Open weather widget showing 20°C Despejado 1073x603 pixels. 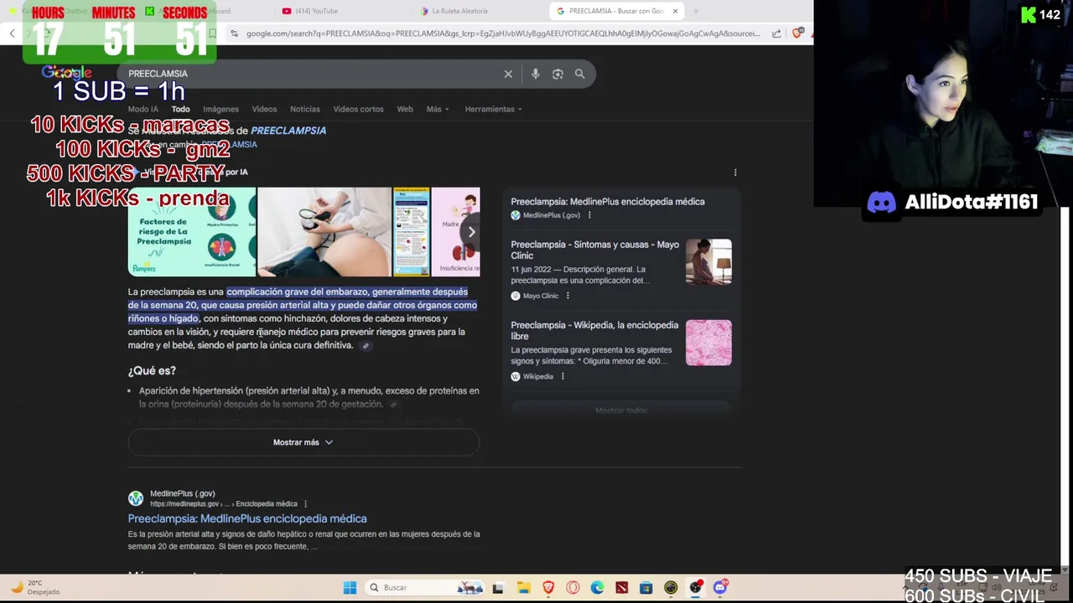(35, 587)
